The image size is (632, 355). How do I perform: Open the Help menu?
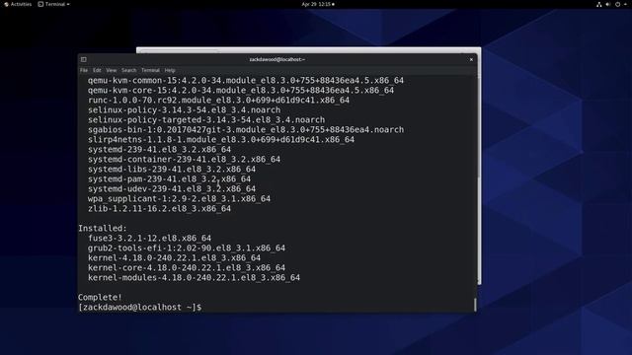170,70
